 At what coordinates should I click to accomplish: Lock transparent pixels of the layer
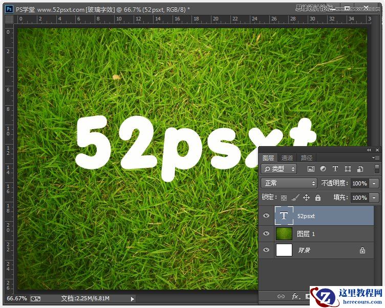(x=284, y=198)
